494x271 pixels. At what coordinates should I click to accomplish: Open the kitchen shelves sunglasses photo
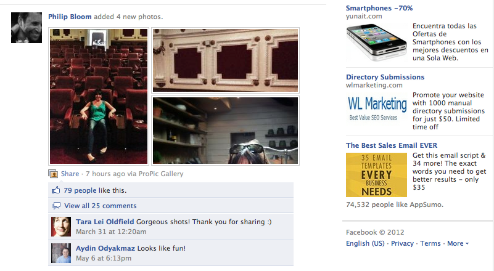click(x=225, y=131)
